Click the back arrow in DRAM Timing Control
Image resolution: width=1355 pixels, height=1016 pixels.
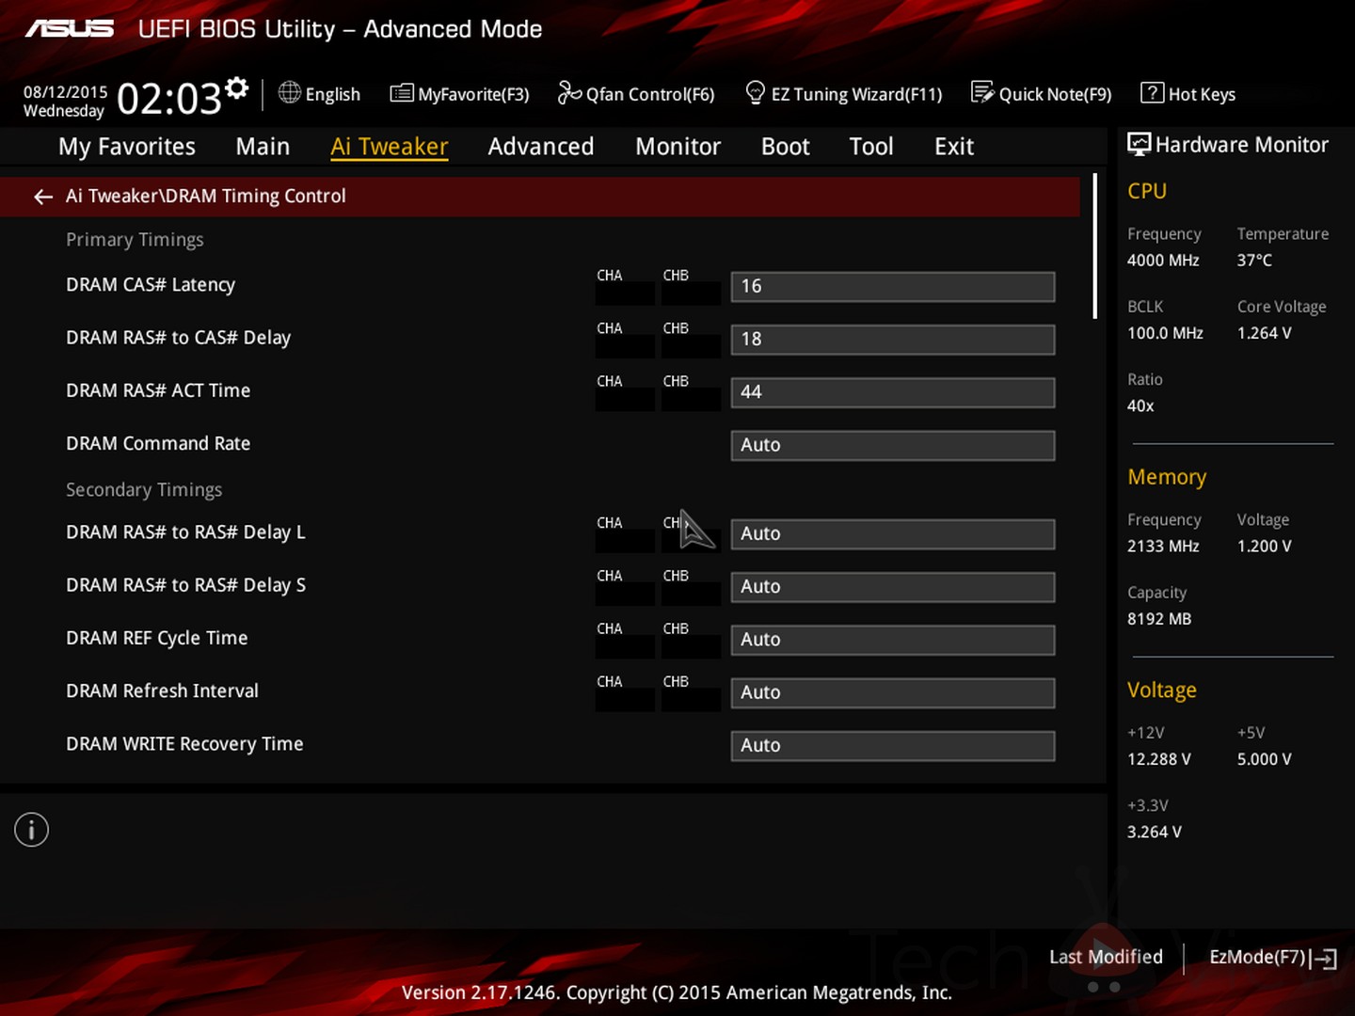coord(42,197)
